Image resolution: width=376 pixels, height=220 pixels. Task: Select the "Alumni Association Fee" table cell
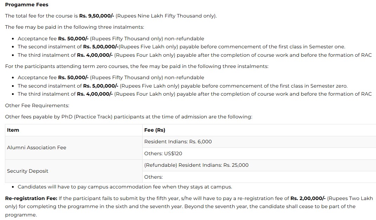pos(37,147)
